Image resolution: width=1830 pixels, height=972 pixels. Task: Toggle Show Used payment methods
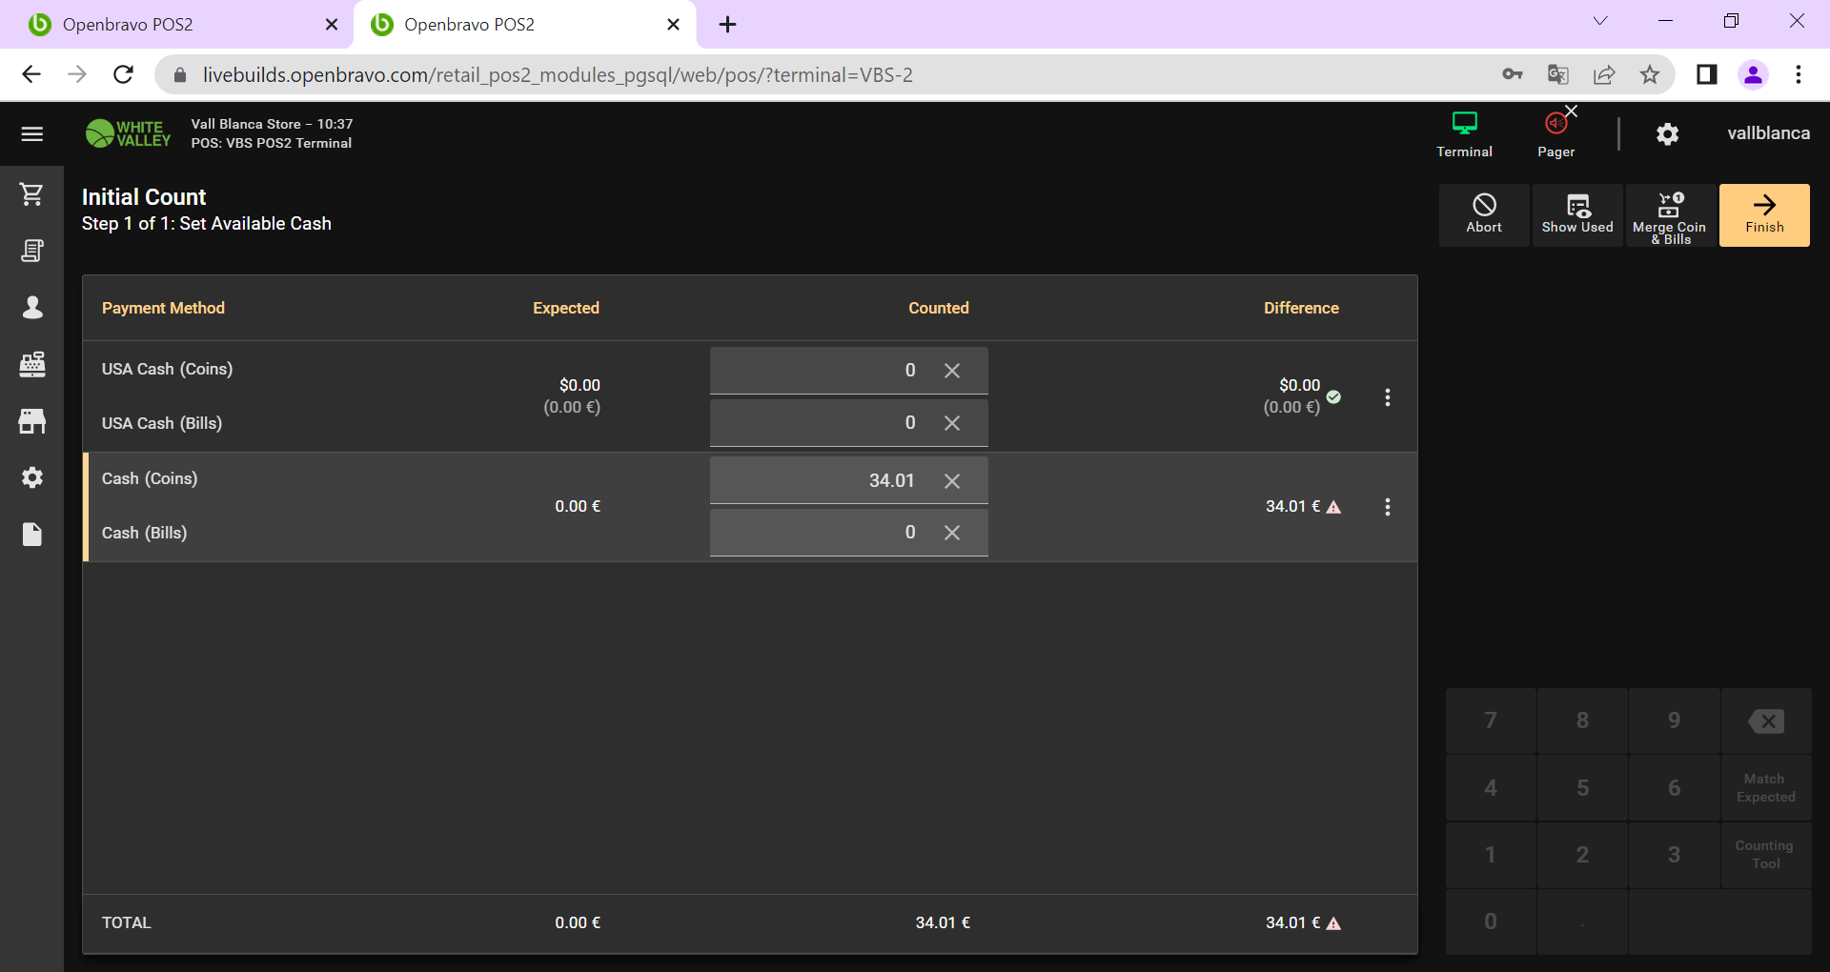click(x=1577, y=215)
